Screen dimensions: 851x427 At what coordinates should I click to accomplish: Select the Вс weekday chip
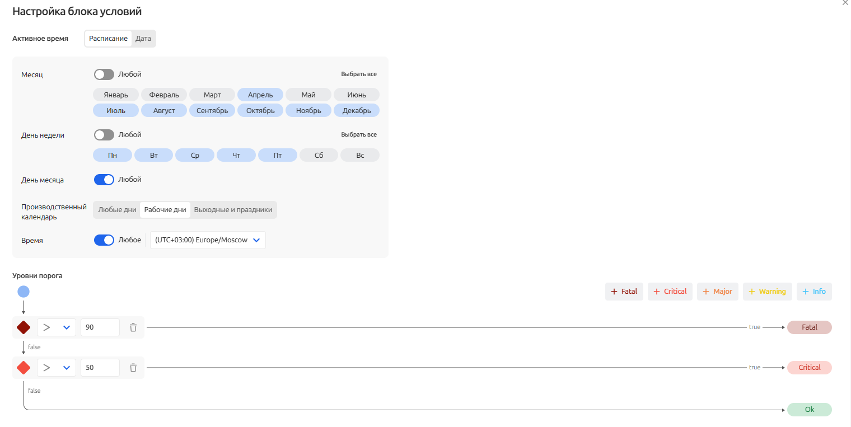click(360, 155)
